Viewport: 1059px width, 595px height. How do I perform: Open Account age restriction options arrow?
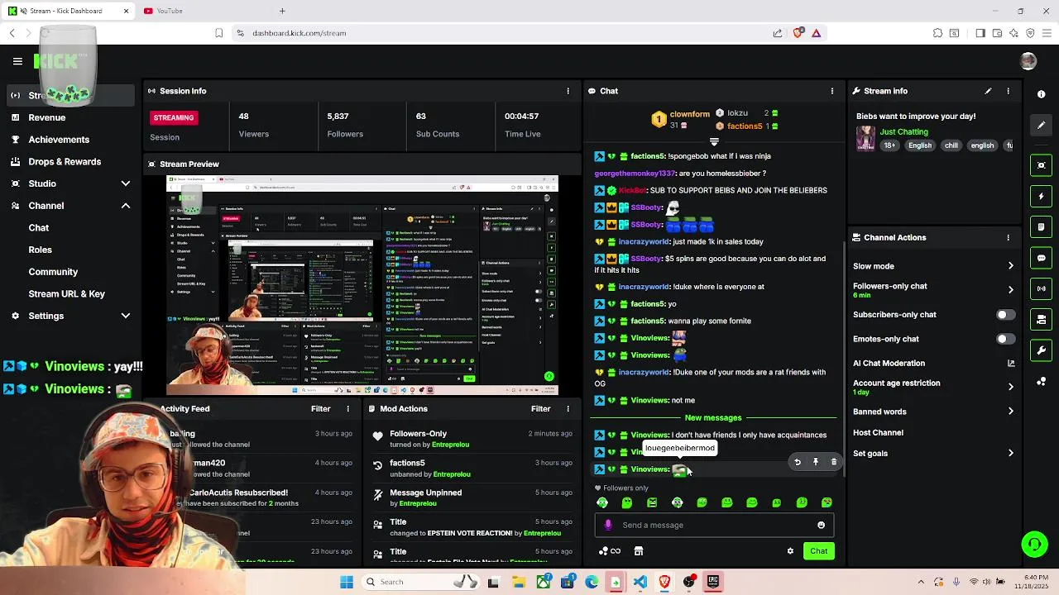pyautogui.click(x=1010, y=387)
